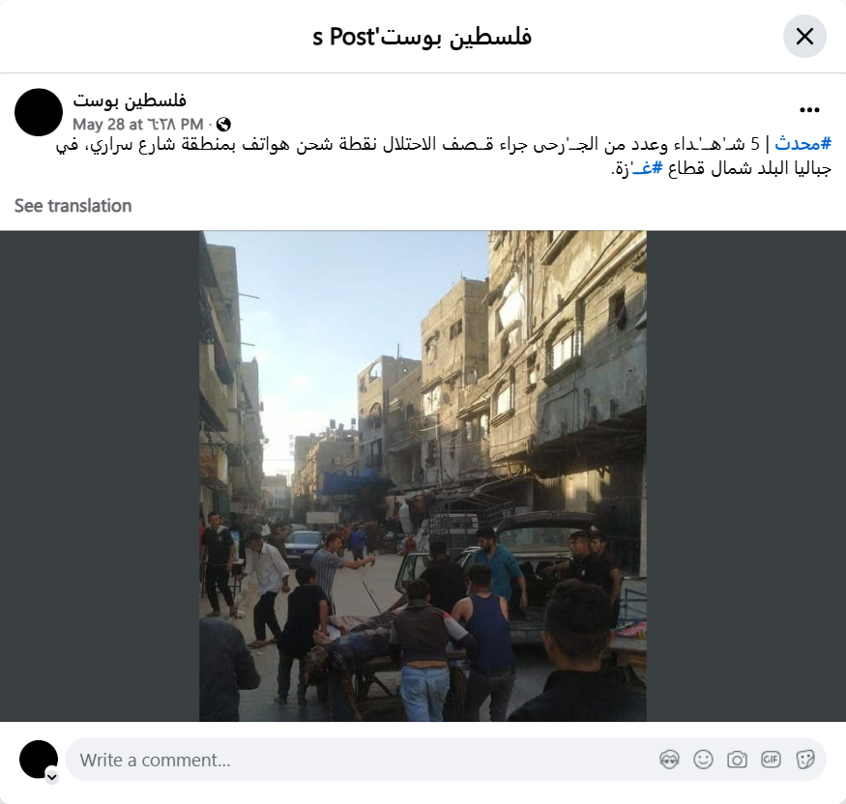Click See translation link
This screenshot has height=804, width=846.
(73, 206)
